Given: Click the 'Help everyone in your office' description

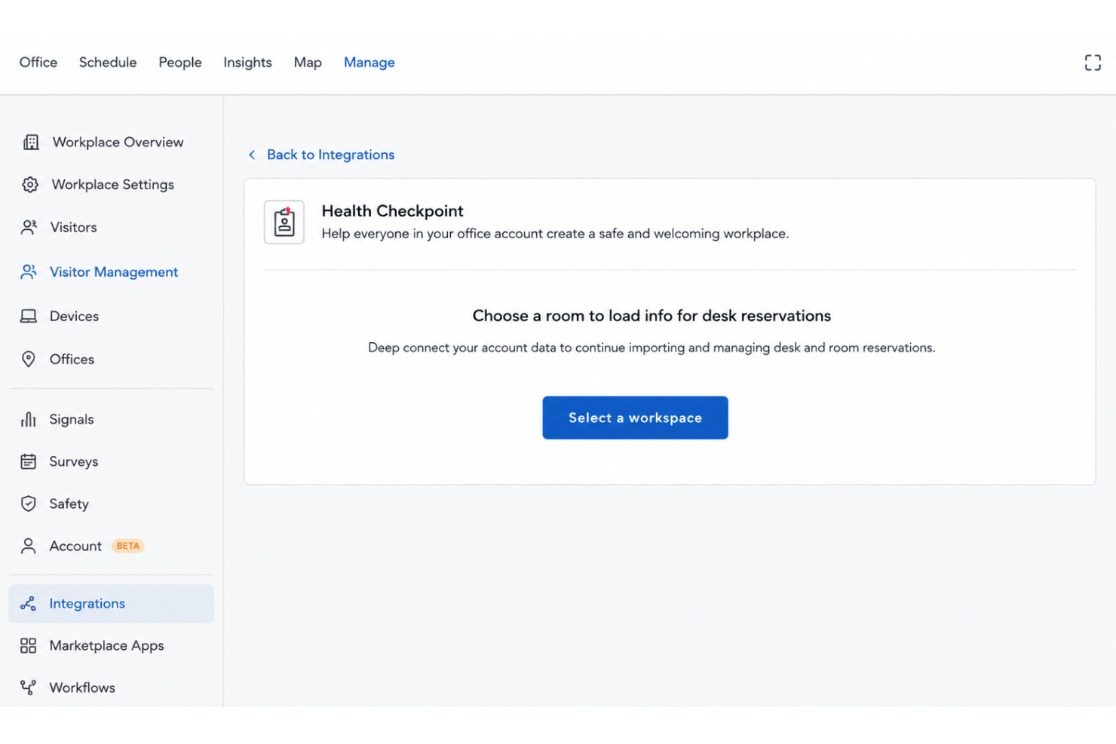Looking at the screenshot, I should (555, 234).
